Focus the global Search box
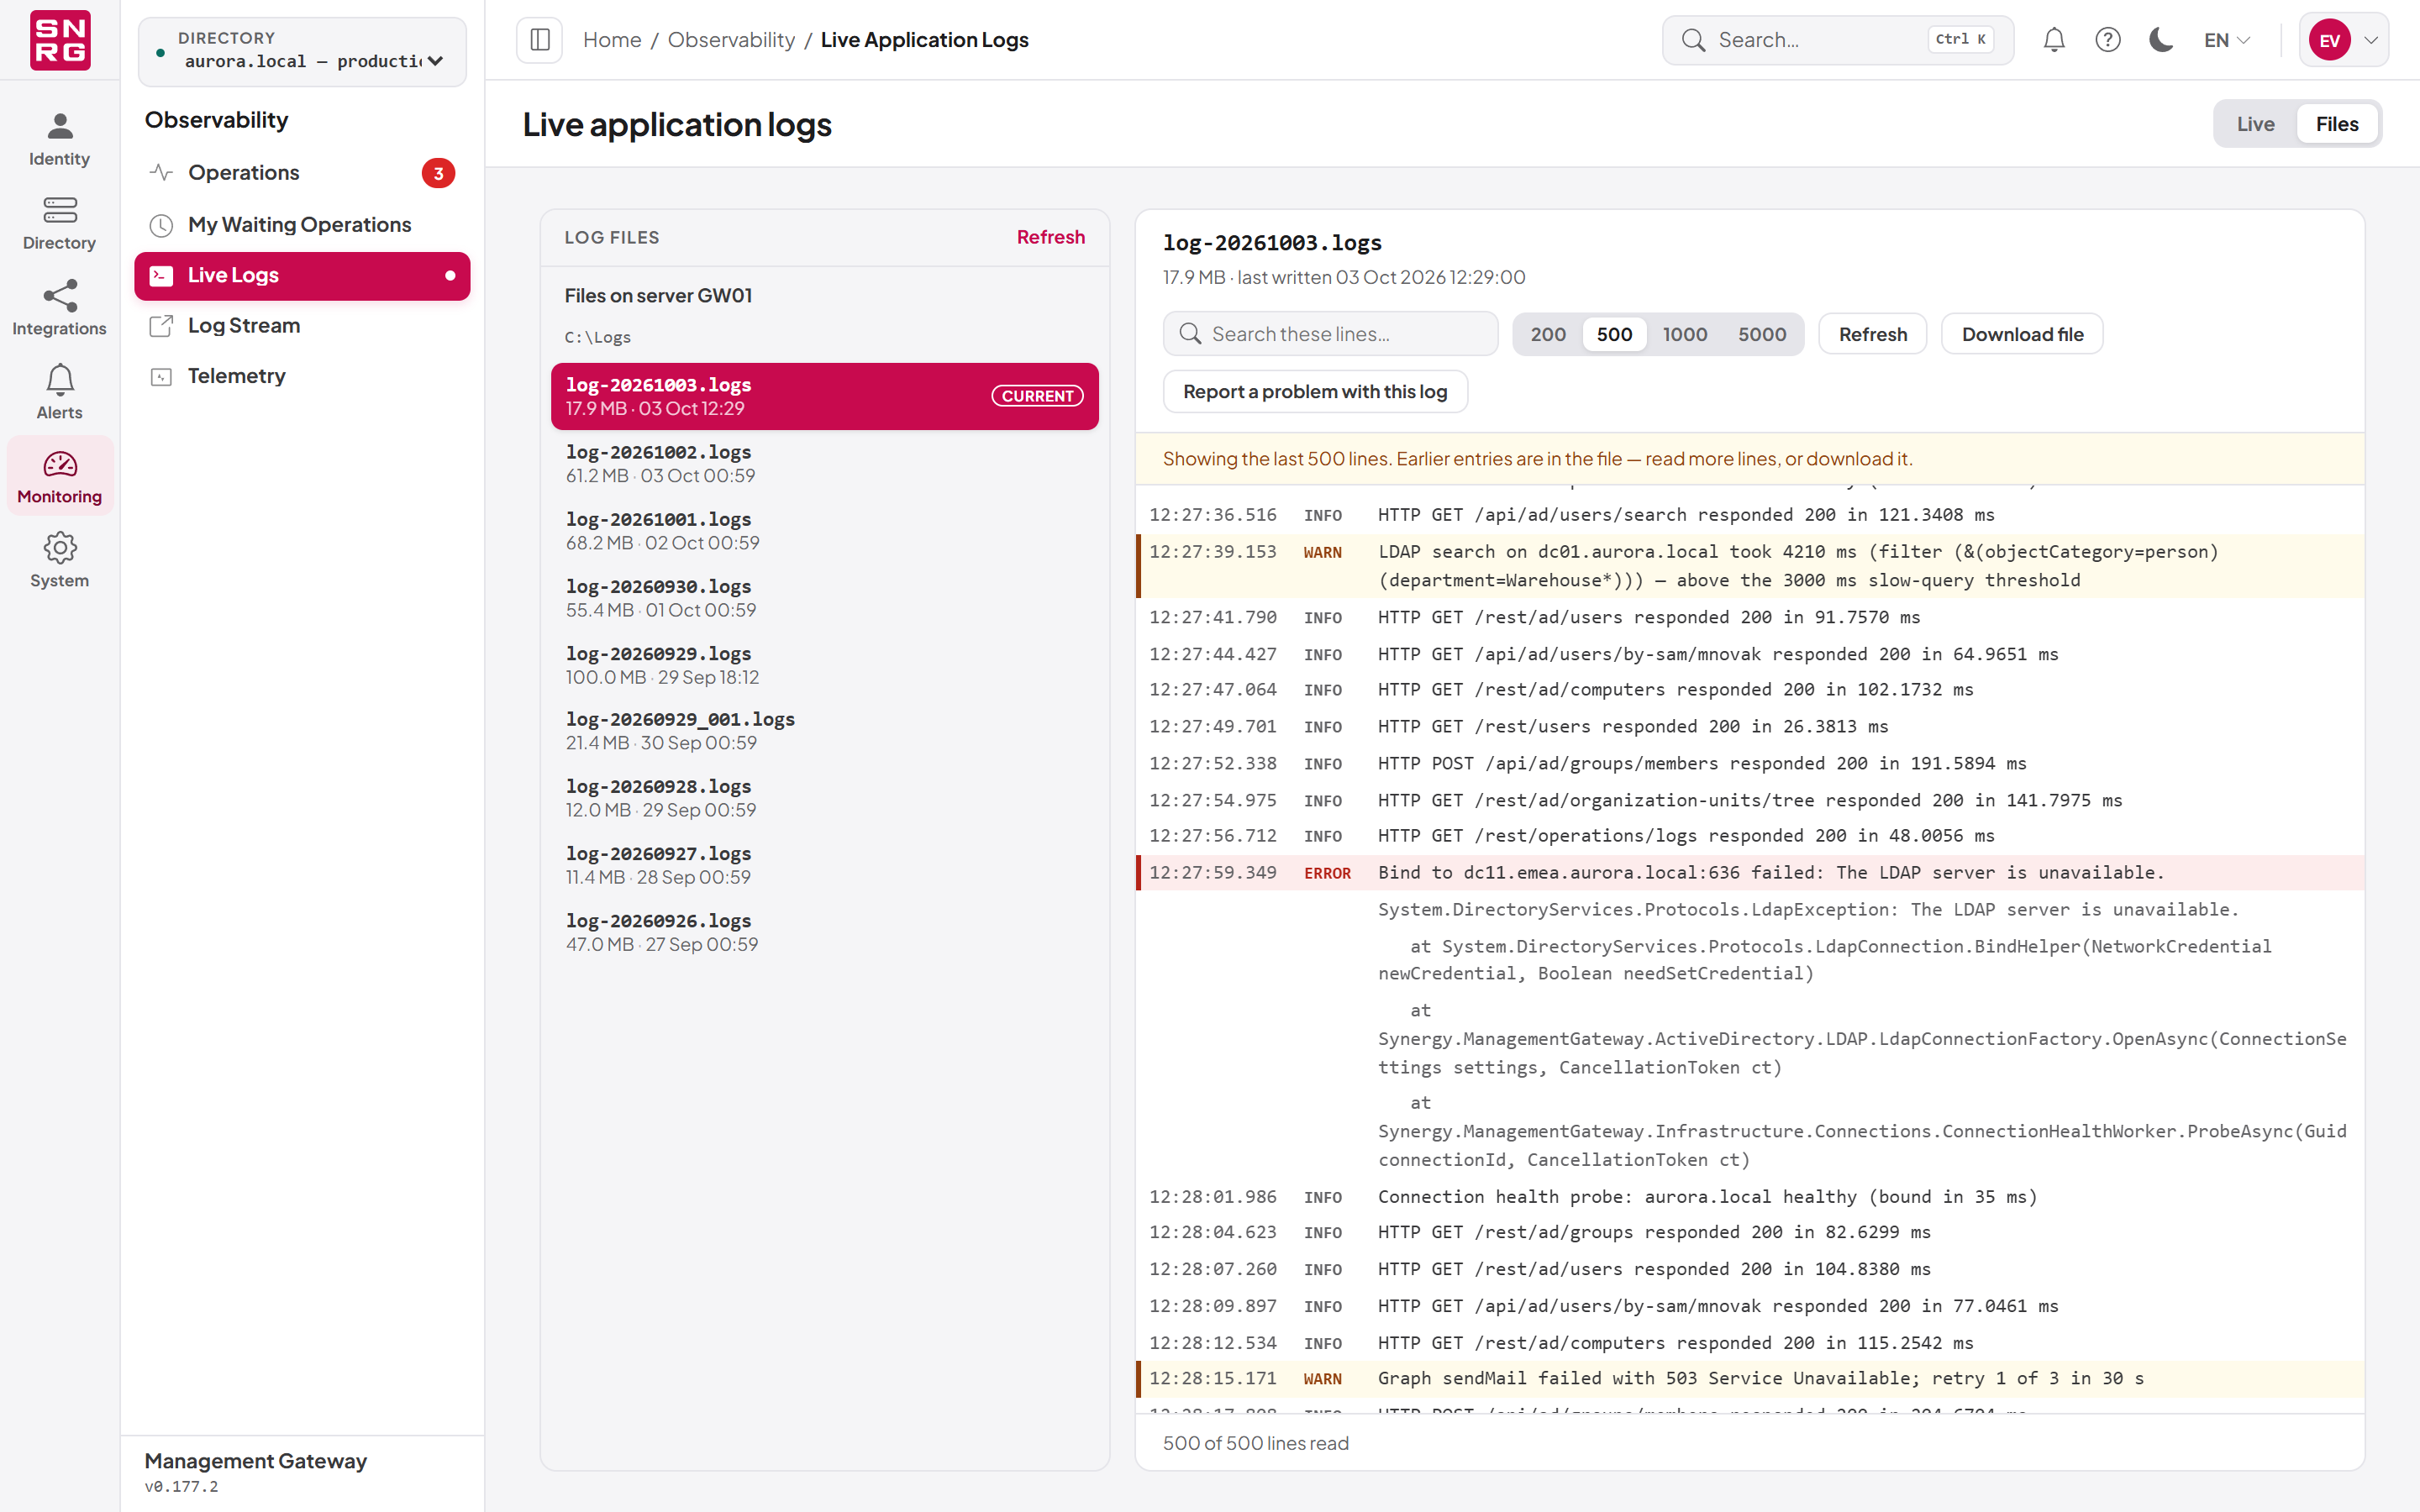 tap(1837, 40)
